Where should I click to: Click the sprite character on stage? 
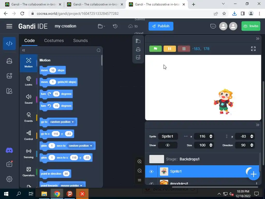224,102
